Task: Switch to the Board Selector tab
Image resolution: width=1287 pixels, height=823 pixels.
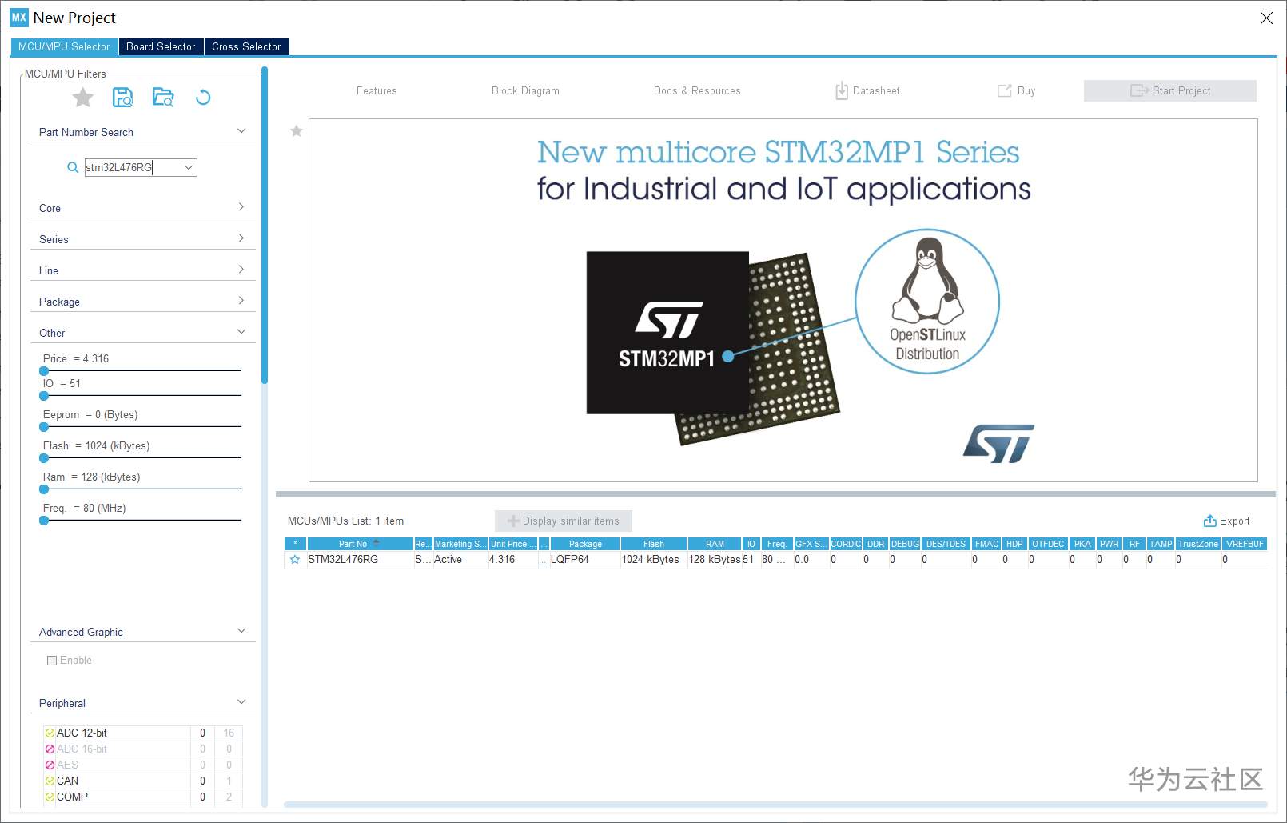Action: [x=161, y=47]
